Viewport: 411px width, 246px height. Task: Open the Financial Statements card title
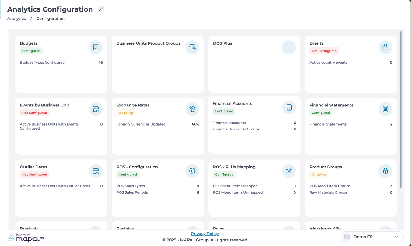coord(331,105)
